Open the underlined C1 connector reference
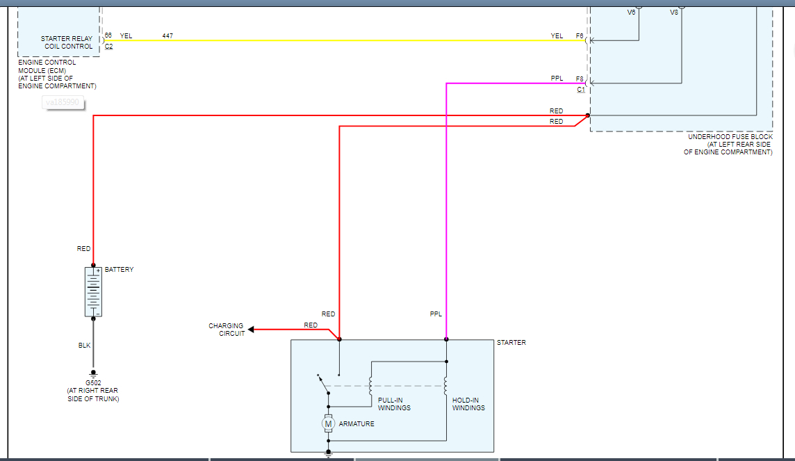Viewport: 795px width, 461px height. click(x=580, y=90)
